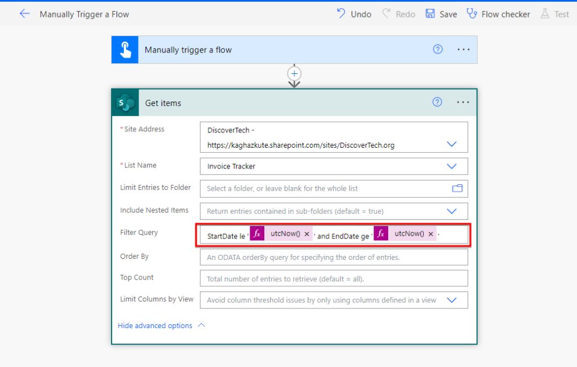The height and width of the screenshot is (367, 577).
Task: Open help for Manually trigger a flow
Action: click(x=437, y=49)
